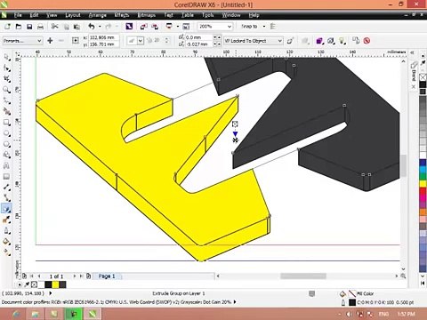Select the Eyedropper tool in toolbox

pos(6,220)
